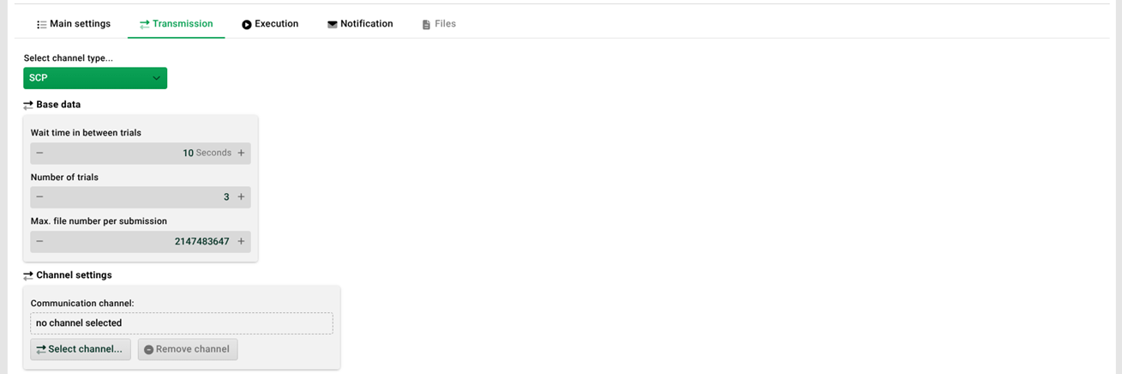The height and width of the screenshot is (374, 1122).
Task: Click the Files document icon
Action: point(426,25)
